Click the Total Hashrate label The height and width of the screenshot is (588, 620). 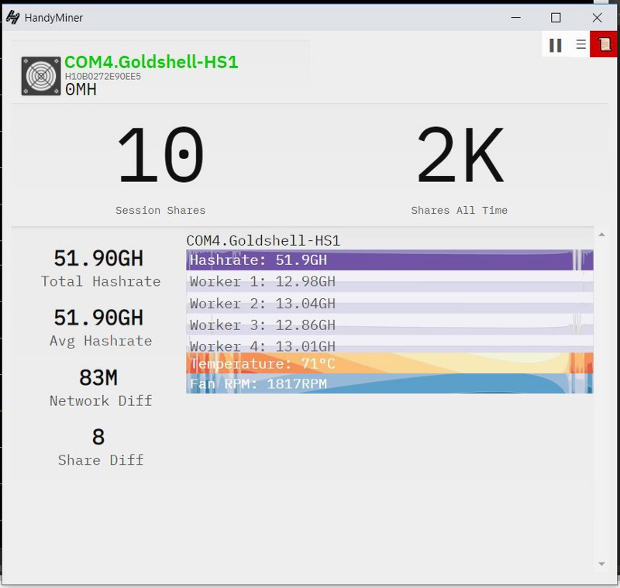(x=101, y=281)
